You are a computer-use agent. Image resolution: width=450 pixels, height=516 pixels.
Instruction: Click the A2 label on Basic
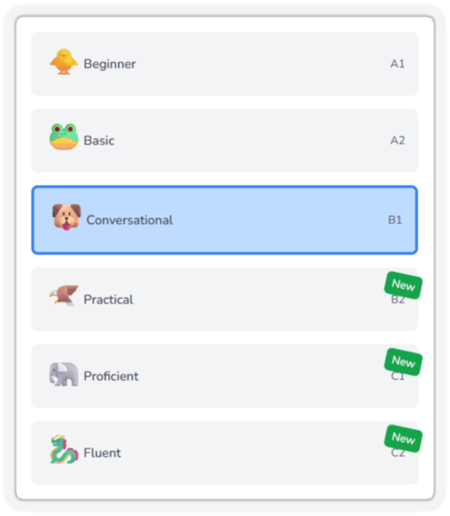tap(397, 141)
